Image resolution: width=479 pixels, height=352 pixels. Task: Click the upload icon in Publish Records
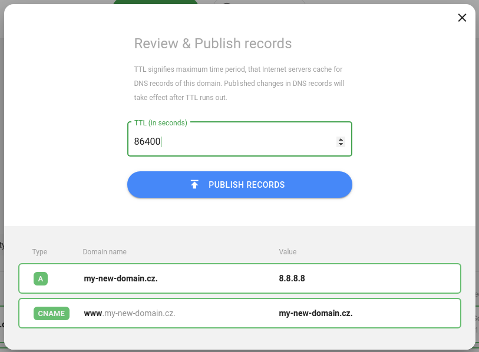pos(194,184)
